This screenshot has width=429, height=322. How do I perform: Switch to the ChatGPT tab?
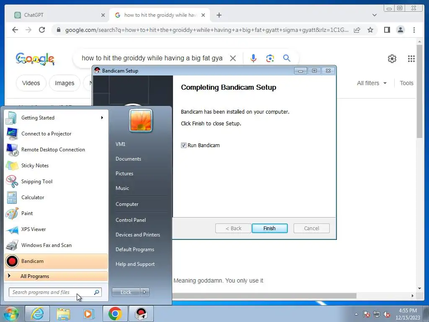[59, 15]
